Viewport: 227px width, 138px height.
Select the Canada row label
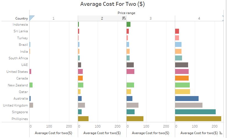[22, 78]
